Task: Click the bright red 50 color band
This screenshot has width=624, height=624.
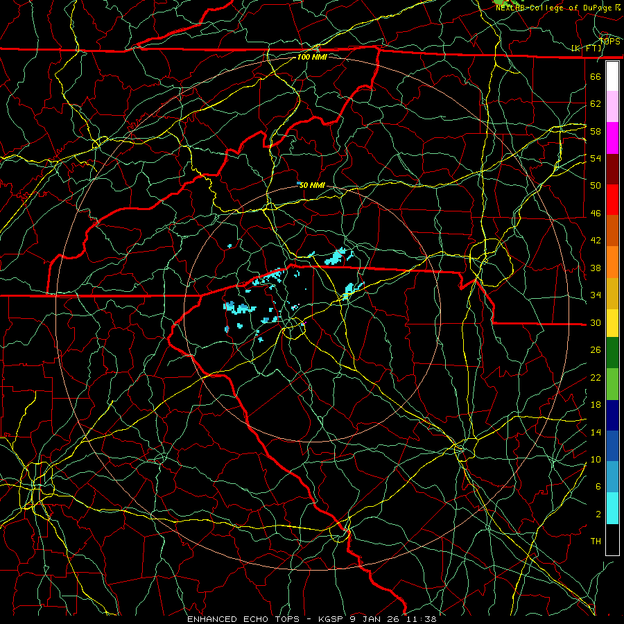Action: tap(613, 200)
